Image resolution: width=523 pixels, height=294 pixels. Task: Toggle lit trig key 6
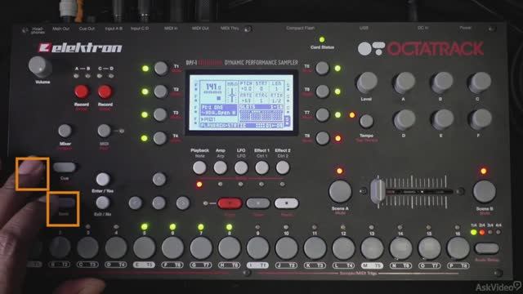[172, 247]
